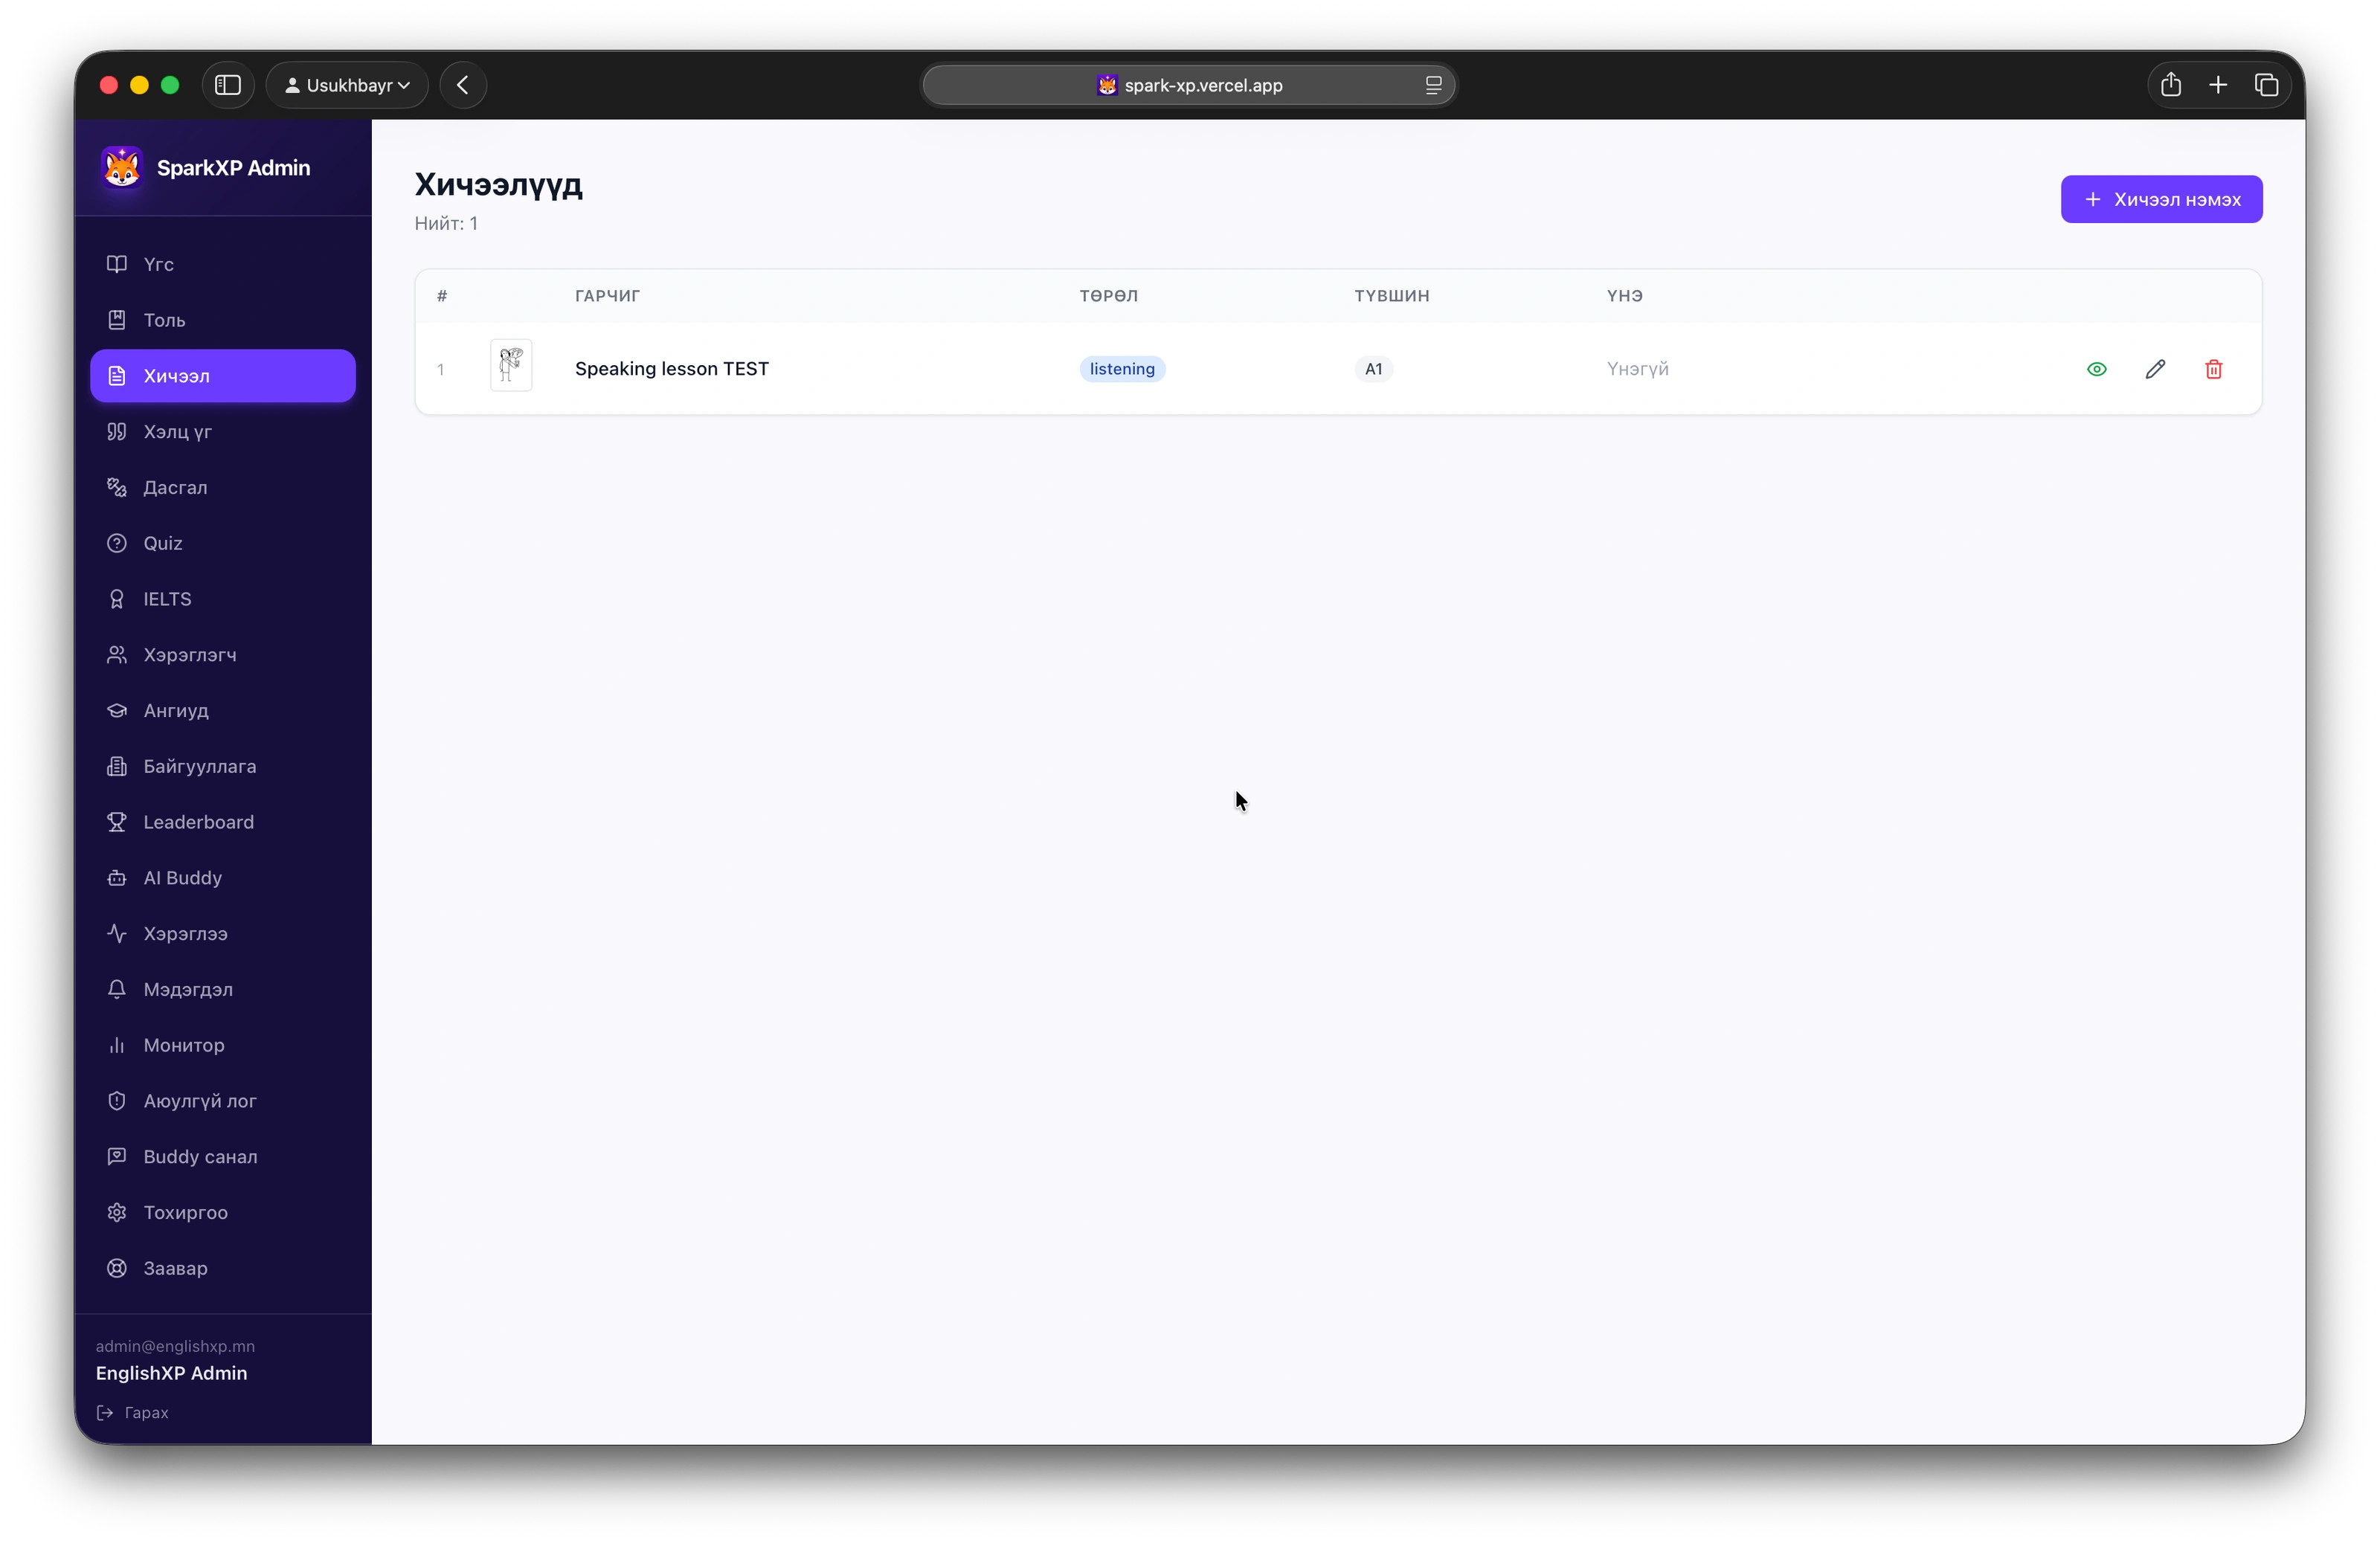This screenshot has width=2380, height=1543.
Task: Go back with the Safari back arrow
Action: (x=463, y=85)
